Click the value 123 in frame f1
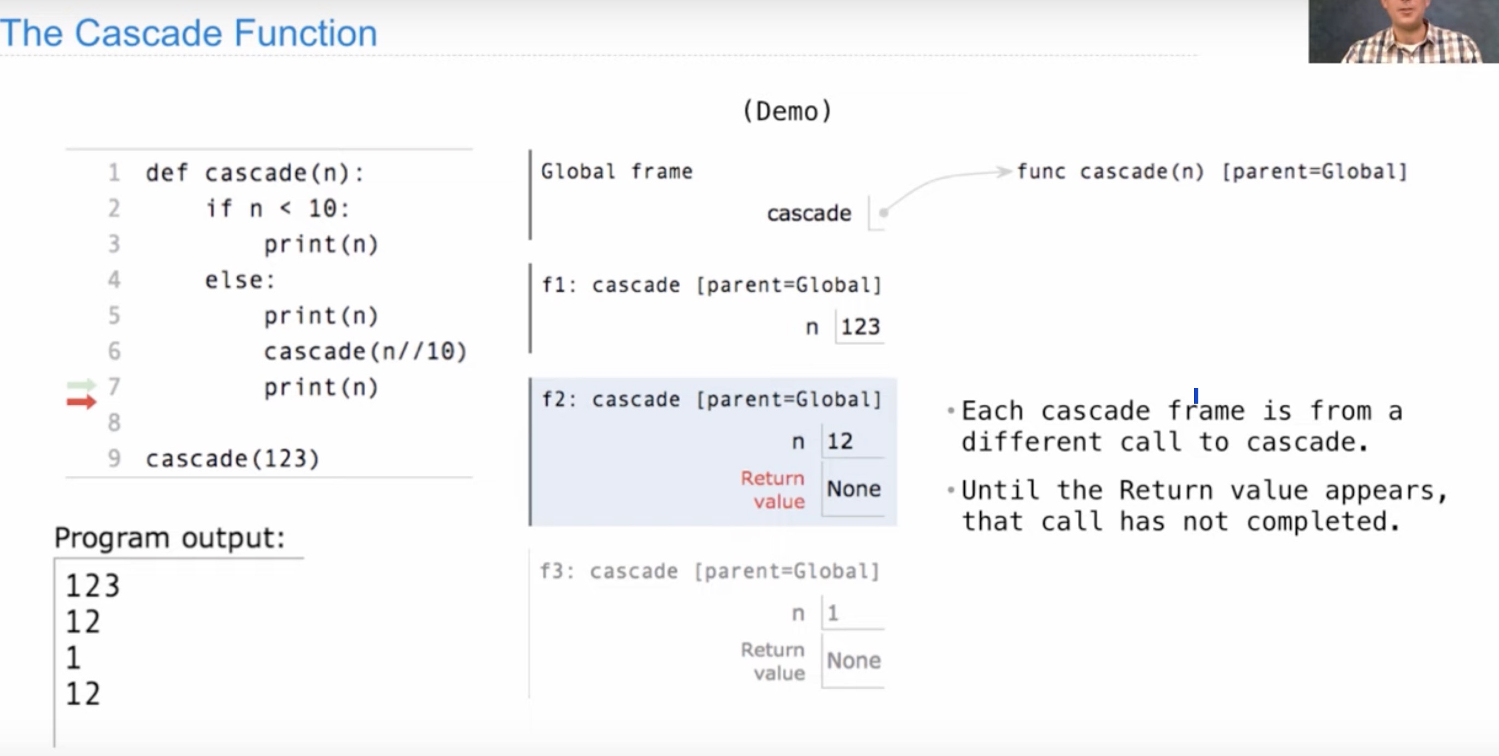The width and height of the screenshot is (1499, 756). coord(860,327)
